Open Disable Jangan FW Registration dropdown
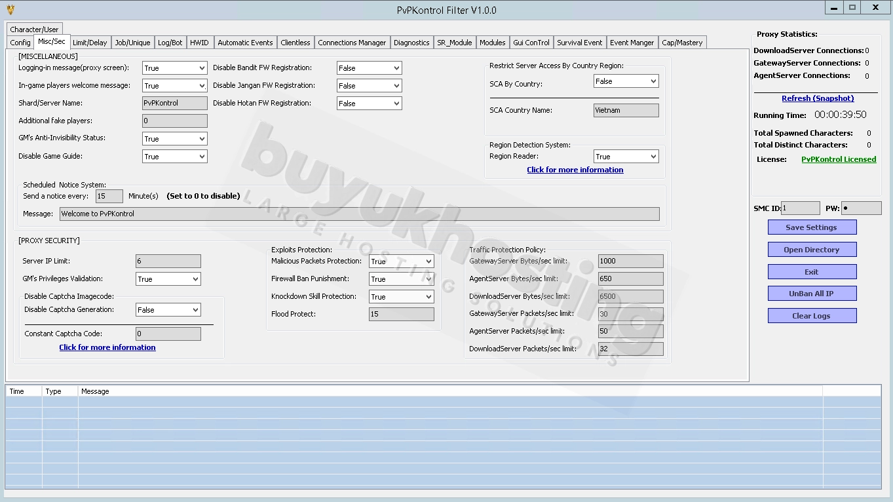893x502 pixels. tap(369, 86)
